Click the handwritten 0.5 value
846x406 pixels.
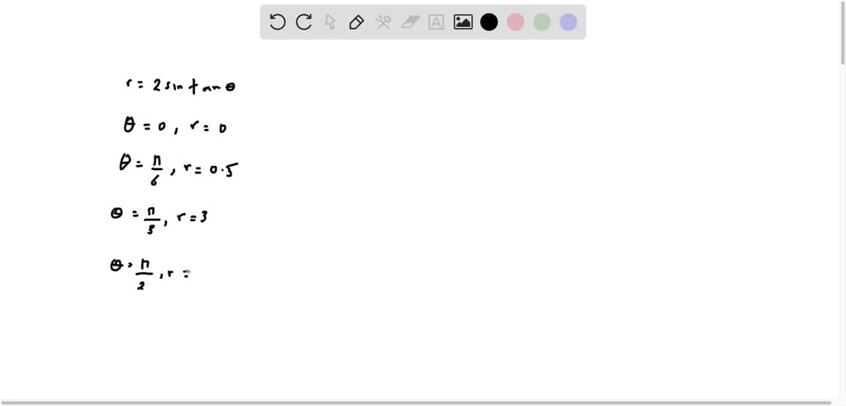(x=224, y=170)
